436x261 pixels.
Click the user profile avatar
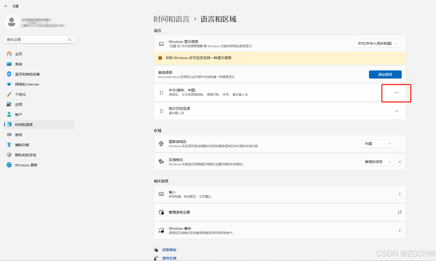(11, 22)
